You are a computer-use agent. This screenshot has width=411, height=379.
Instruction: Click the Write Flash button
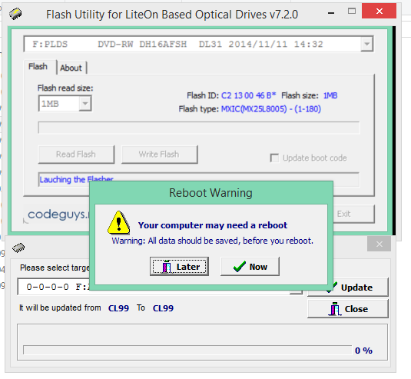click(159, 155)
